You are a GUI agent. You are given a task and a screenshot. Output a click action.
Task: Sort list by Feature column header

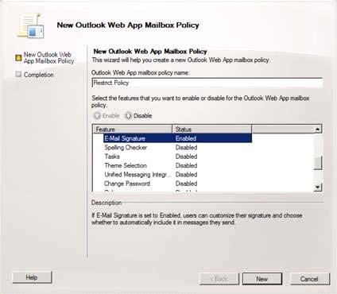click(x=133, y=130)
